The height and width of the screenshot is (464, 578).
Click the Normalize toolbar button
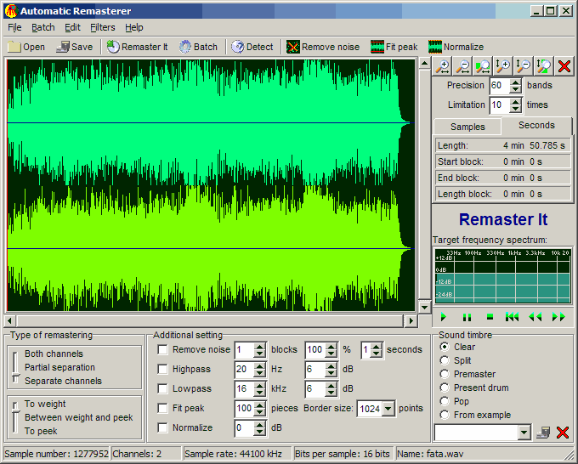(x=456, y=47)
